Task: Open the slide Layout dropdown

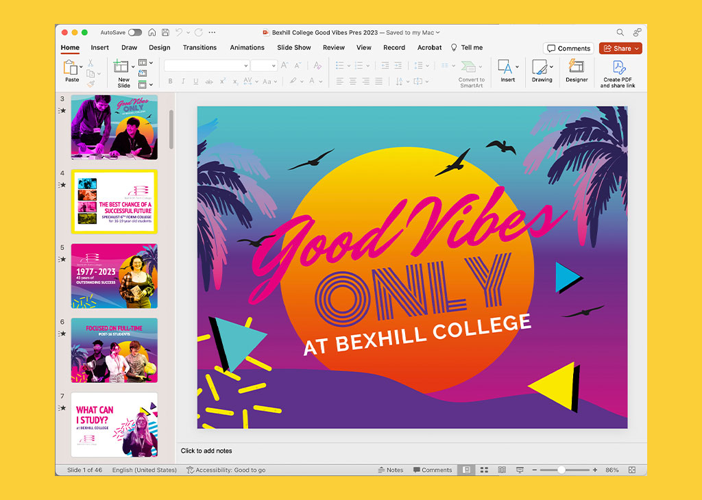Action: click(145, 62)
